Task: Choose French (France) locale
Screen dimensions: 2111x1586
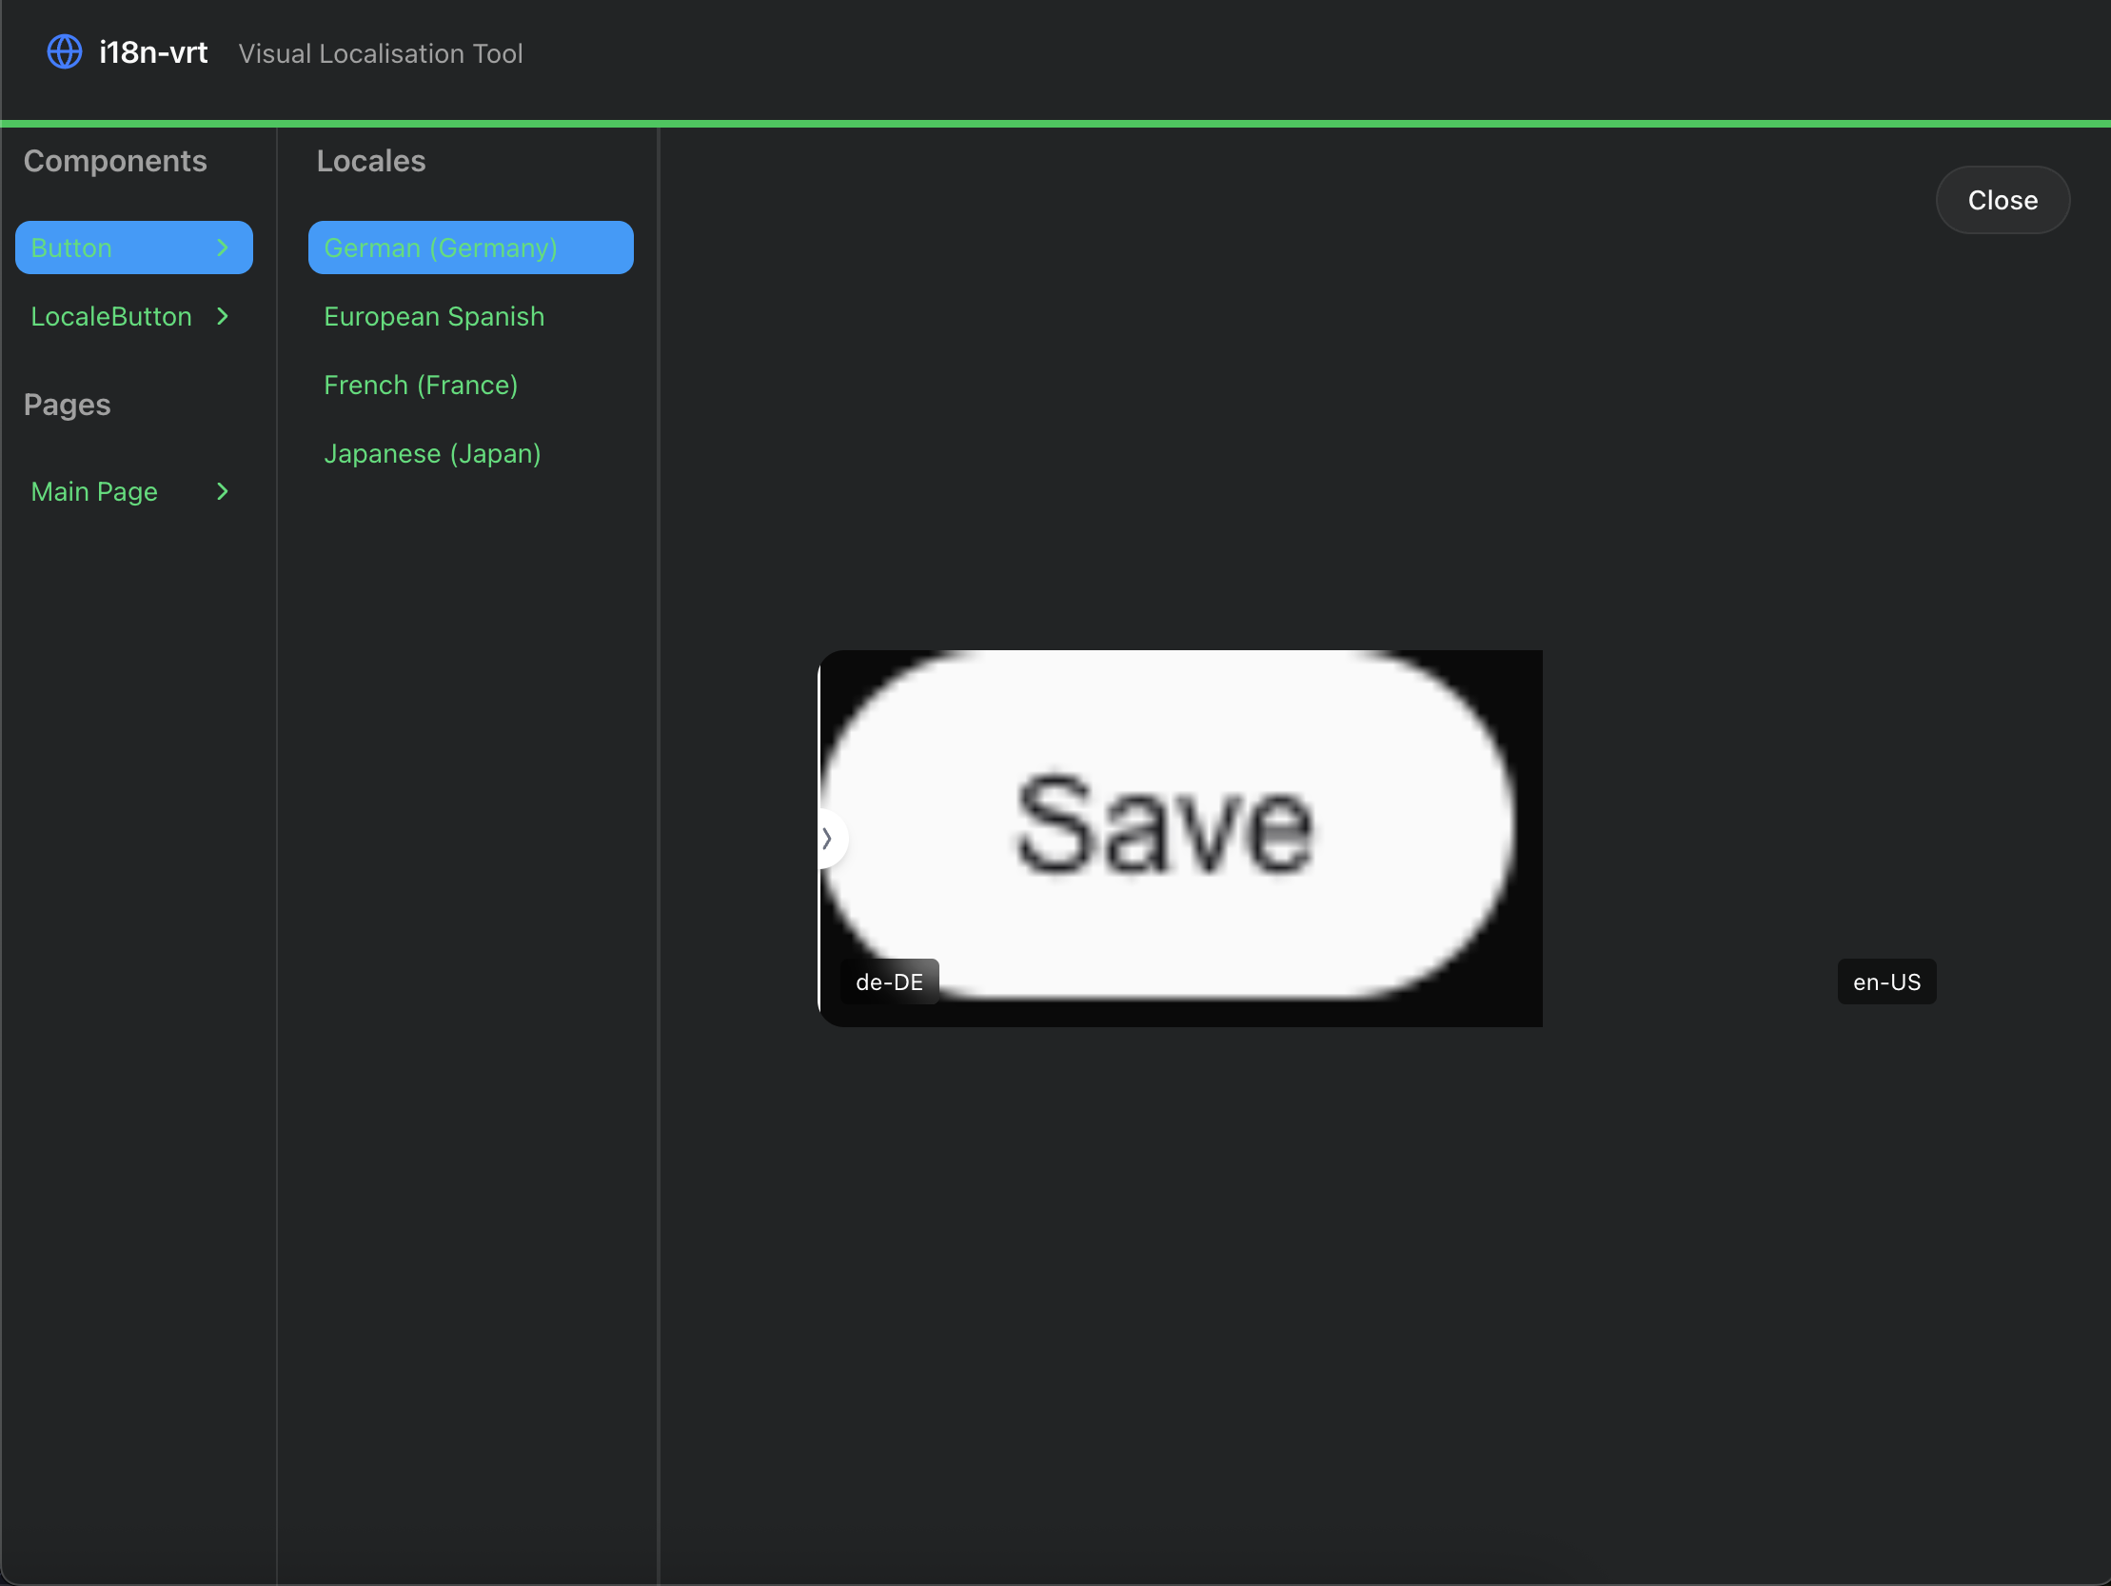Action: [x=421, y=386]
